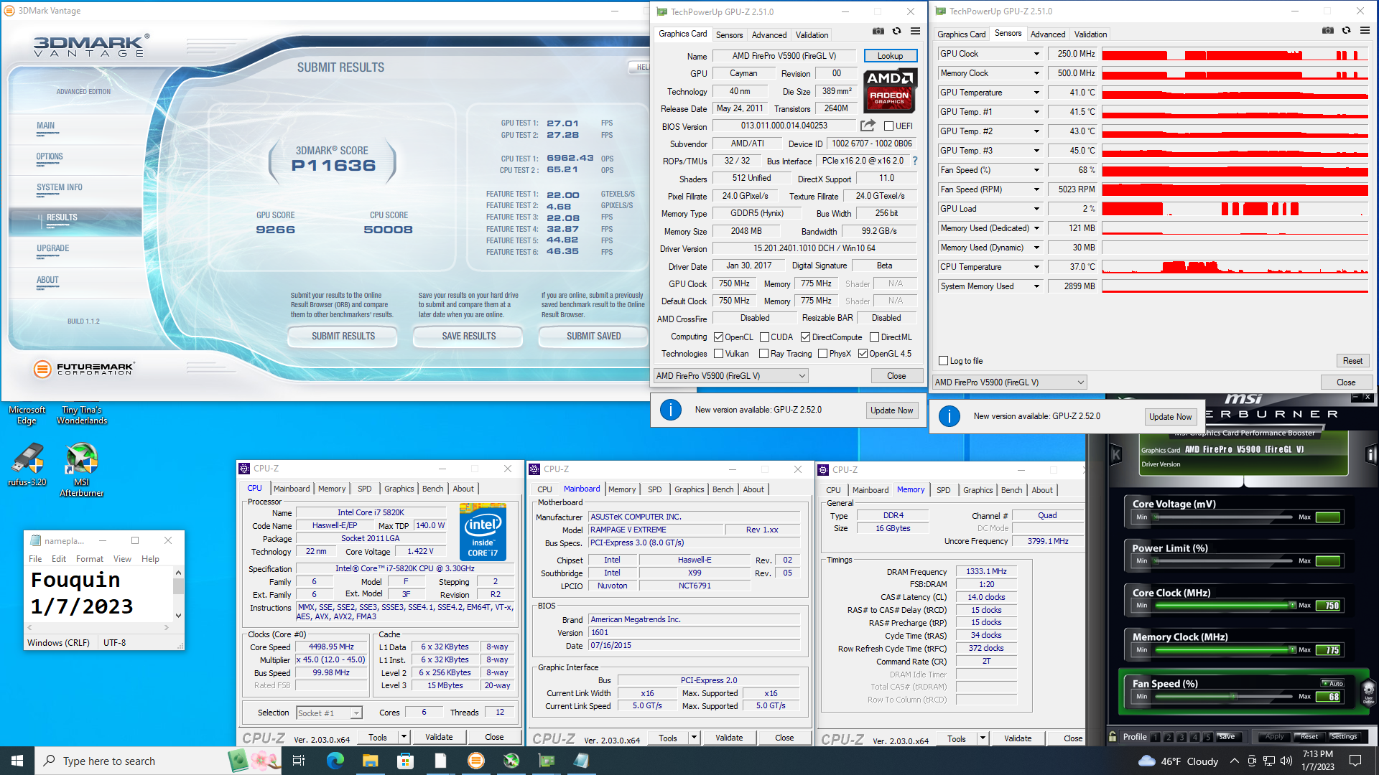Viewport: 1379px width, 775px height.
Task: Click the refresh icon in GPU-Z Sensors window
Action: 1346,31
